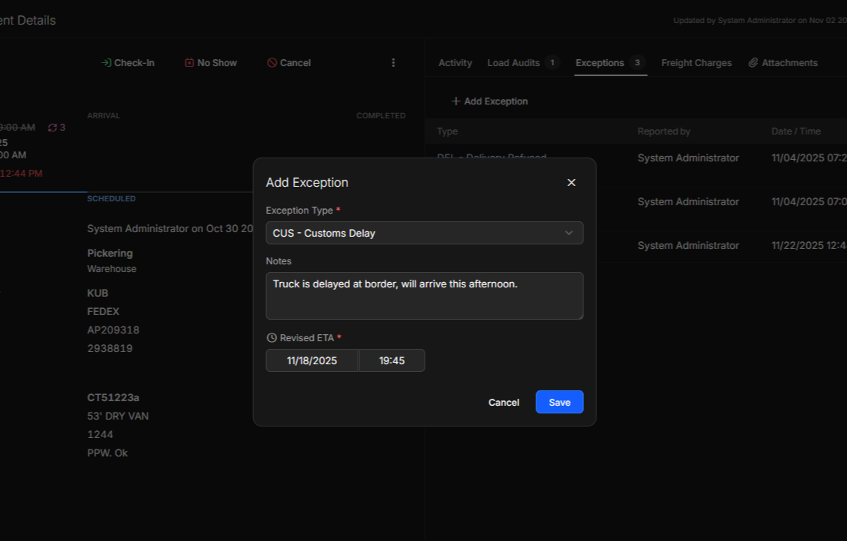Edit the Revised ETA time field
Image resolution: width=847 pixels, height=541 pixels.
point(392,360)
